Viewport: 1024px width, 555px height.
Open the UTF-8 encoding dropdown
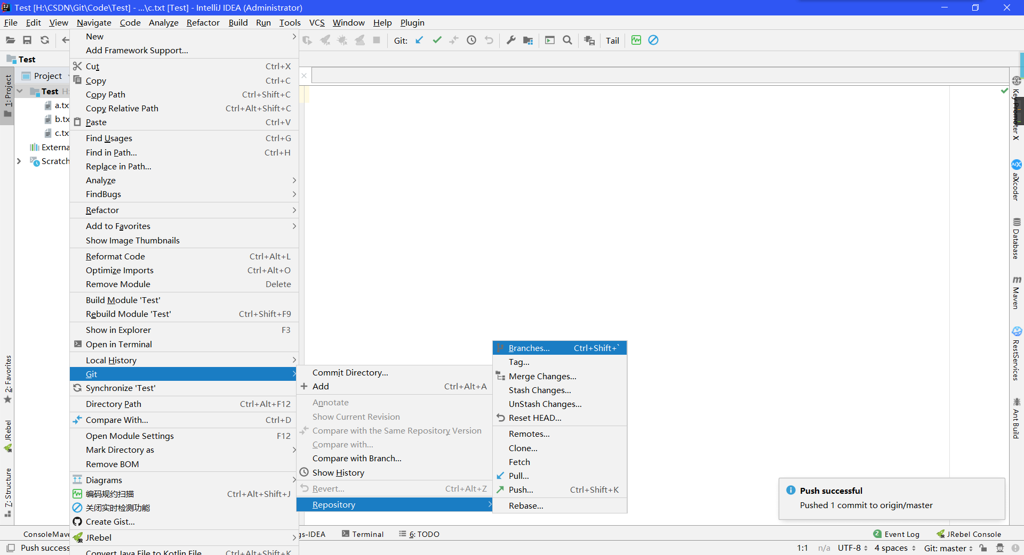pos(852,548)
